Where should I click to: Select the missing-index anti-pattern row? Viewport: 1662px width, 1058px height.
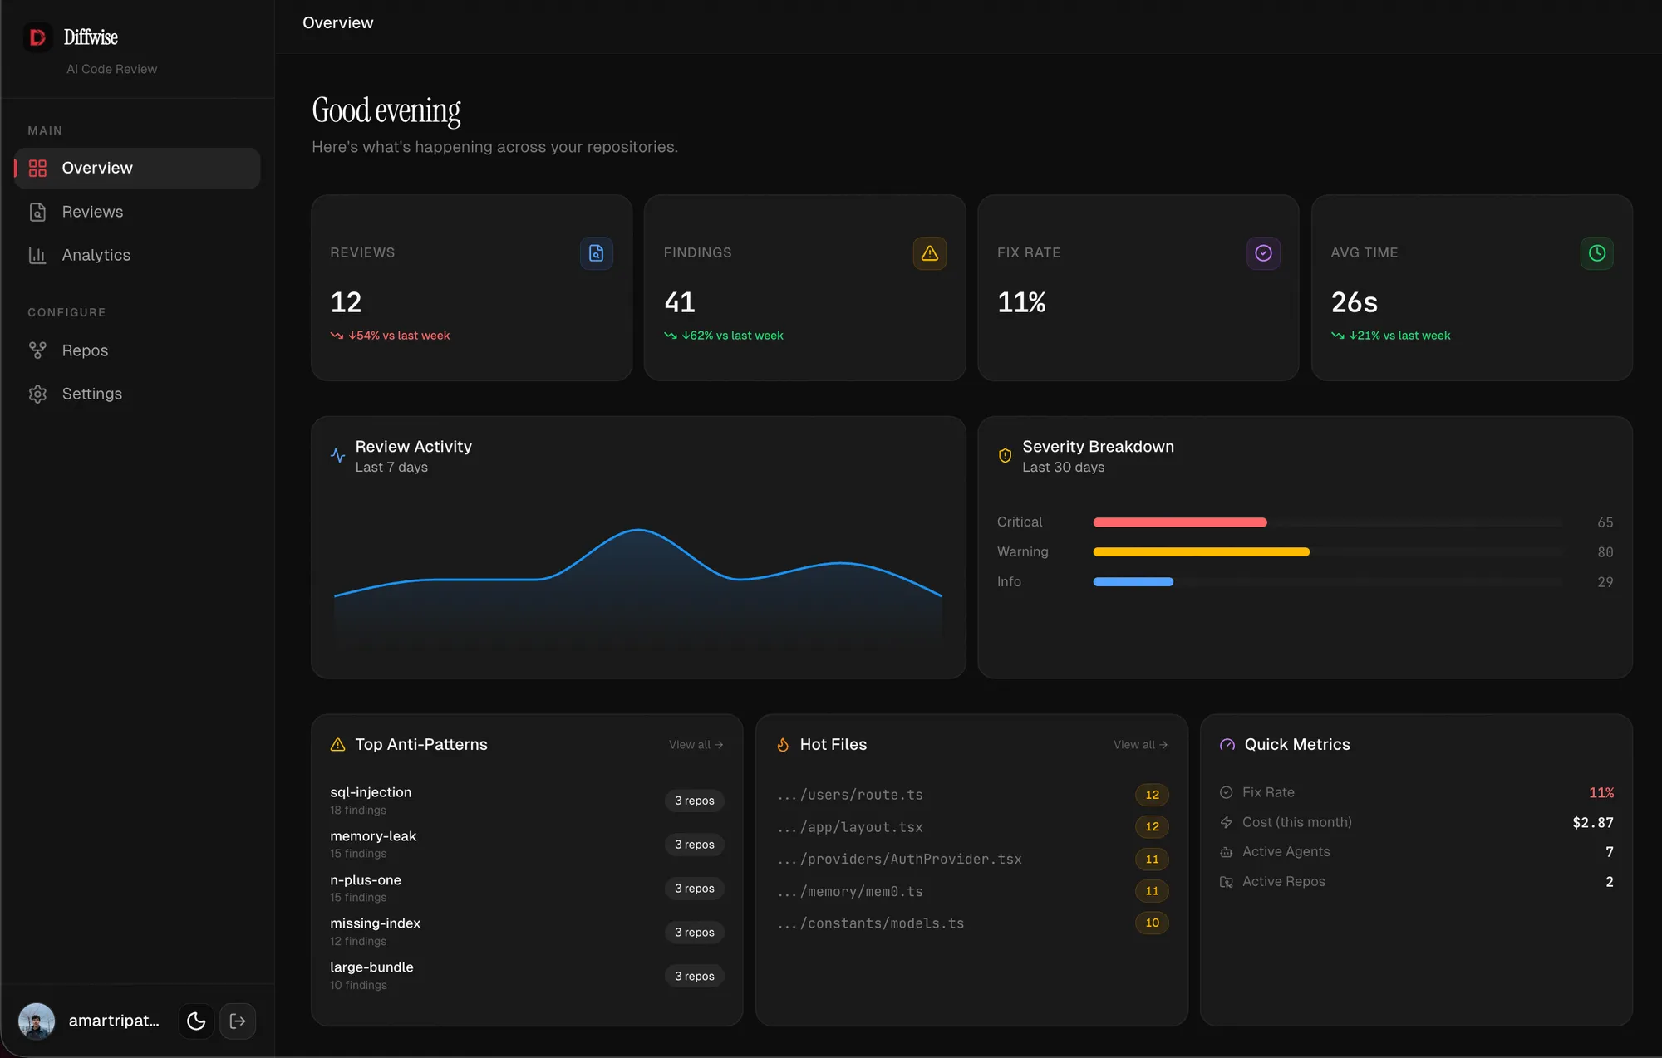(527, 932)
